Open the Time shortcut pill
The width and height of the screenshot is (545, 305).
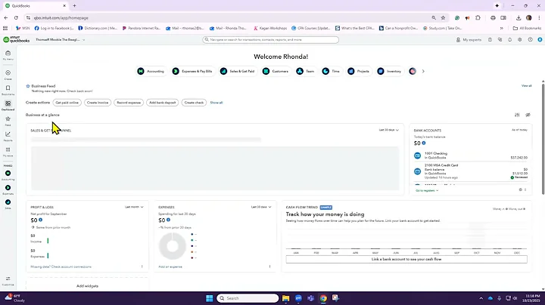click(x=331, y=71)
